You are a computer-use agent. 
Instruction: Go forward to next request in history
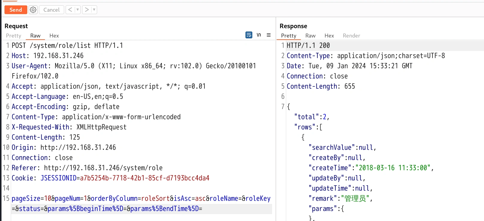87,10
